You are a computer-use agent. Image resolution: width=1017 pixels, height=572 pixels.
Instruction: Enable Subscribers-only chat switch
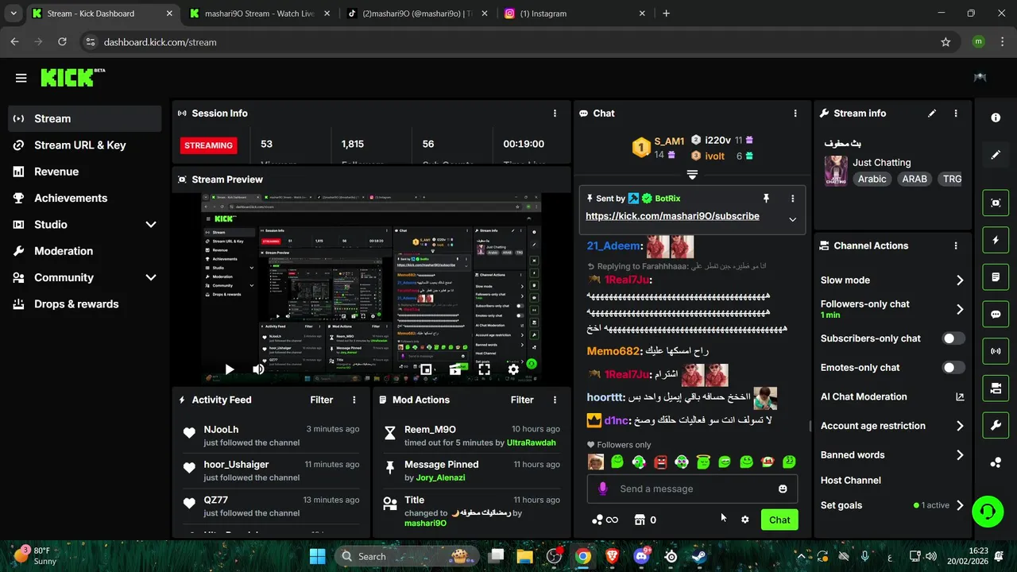953,338
